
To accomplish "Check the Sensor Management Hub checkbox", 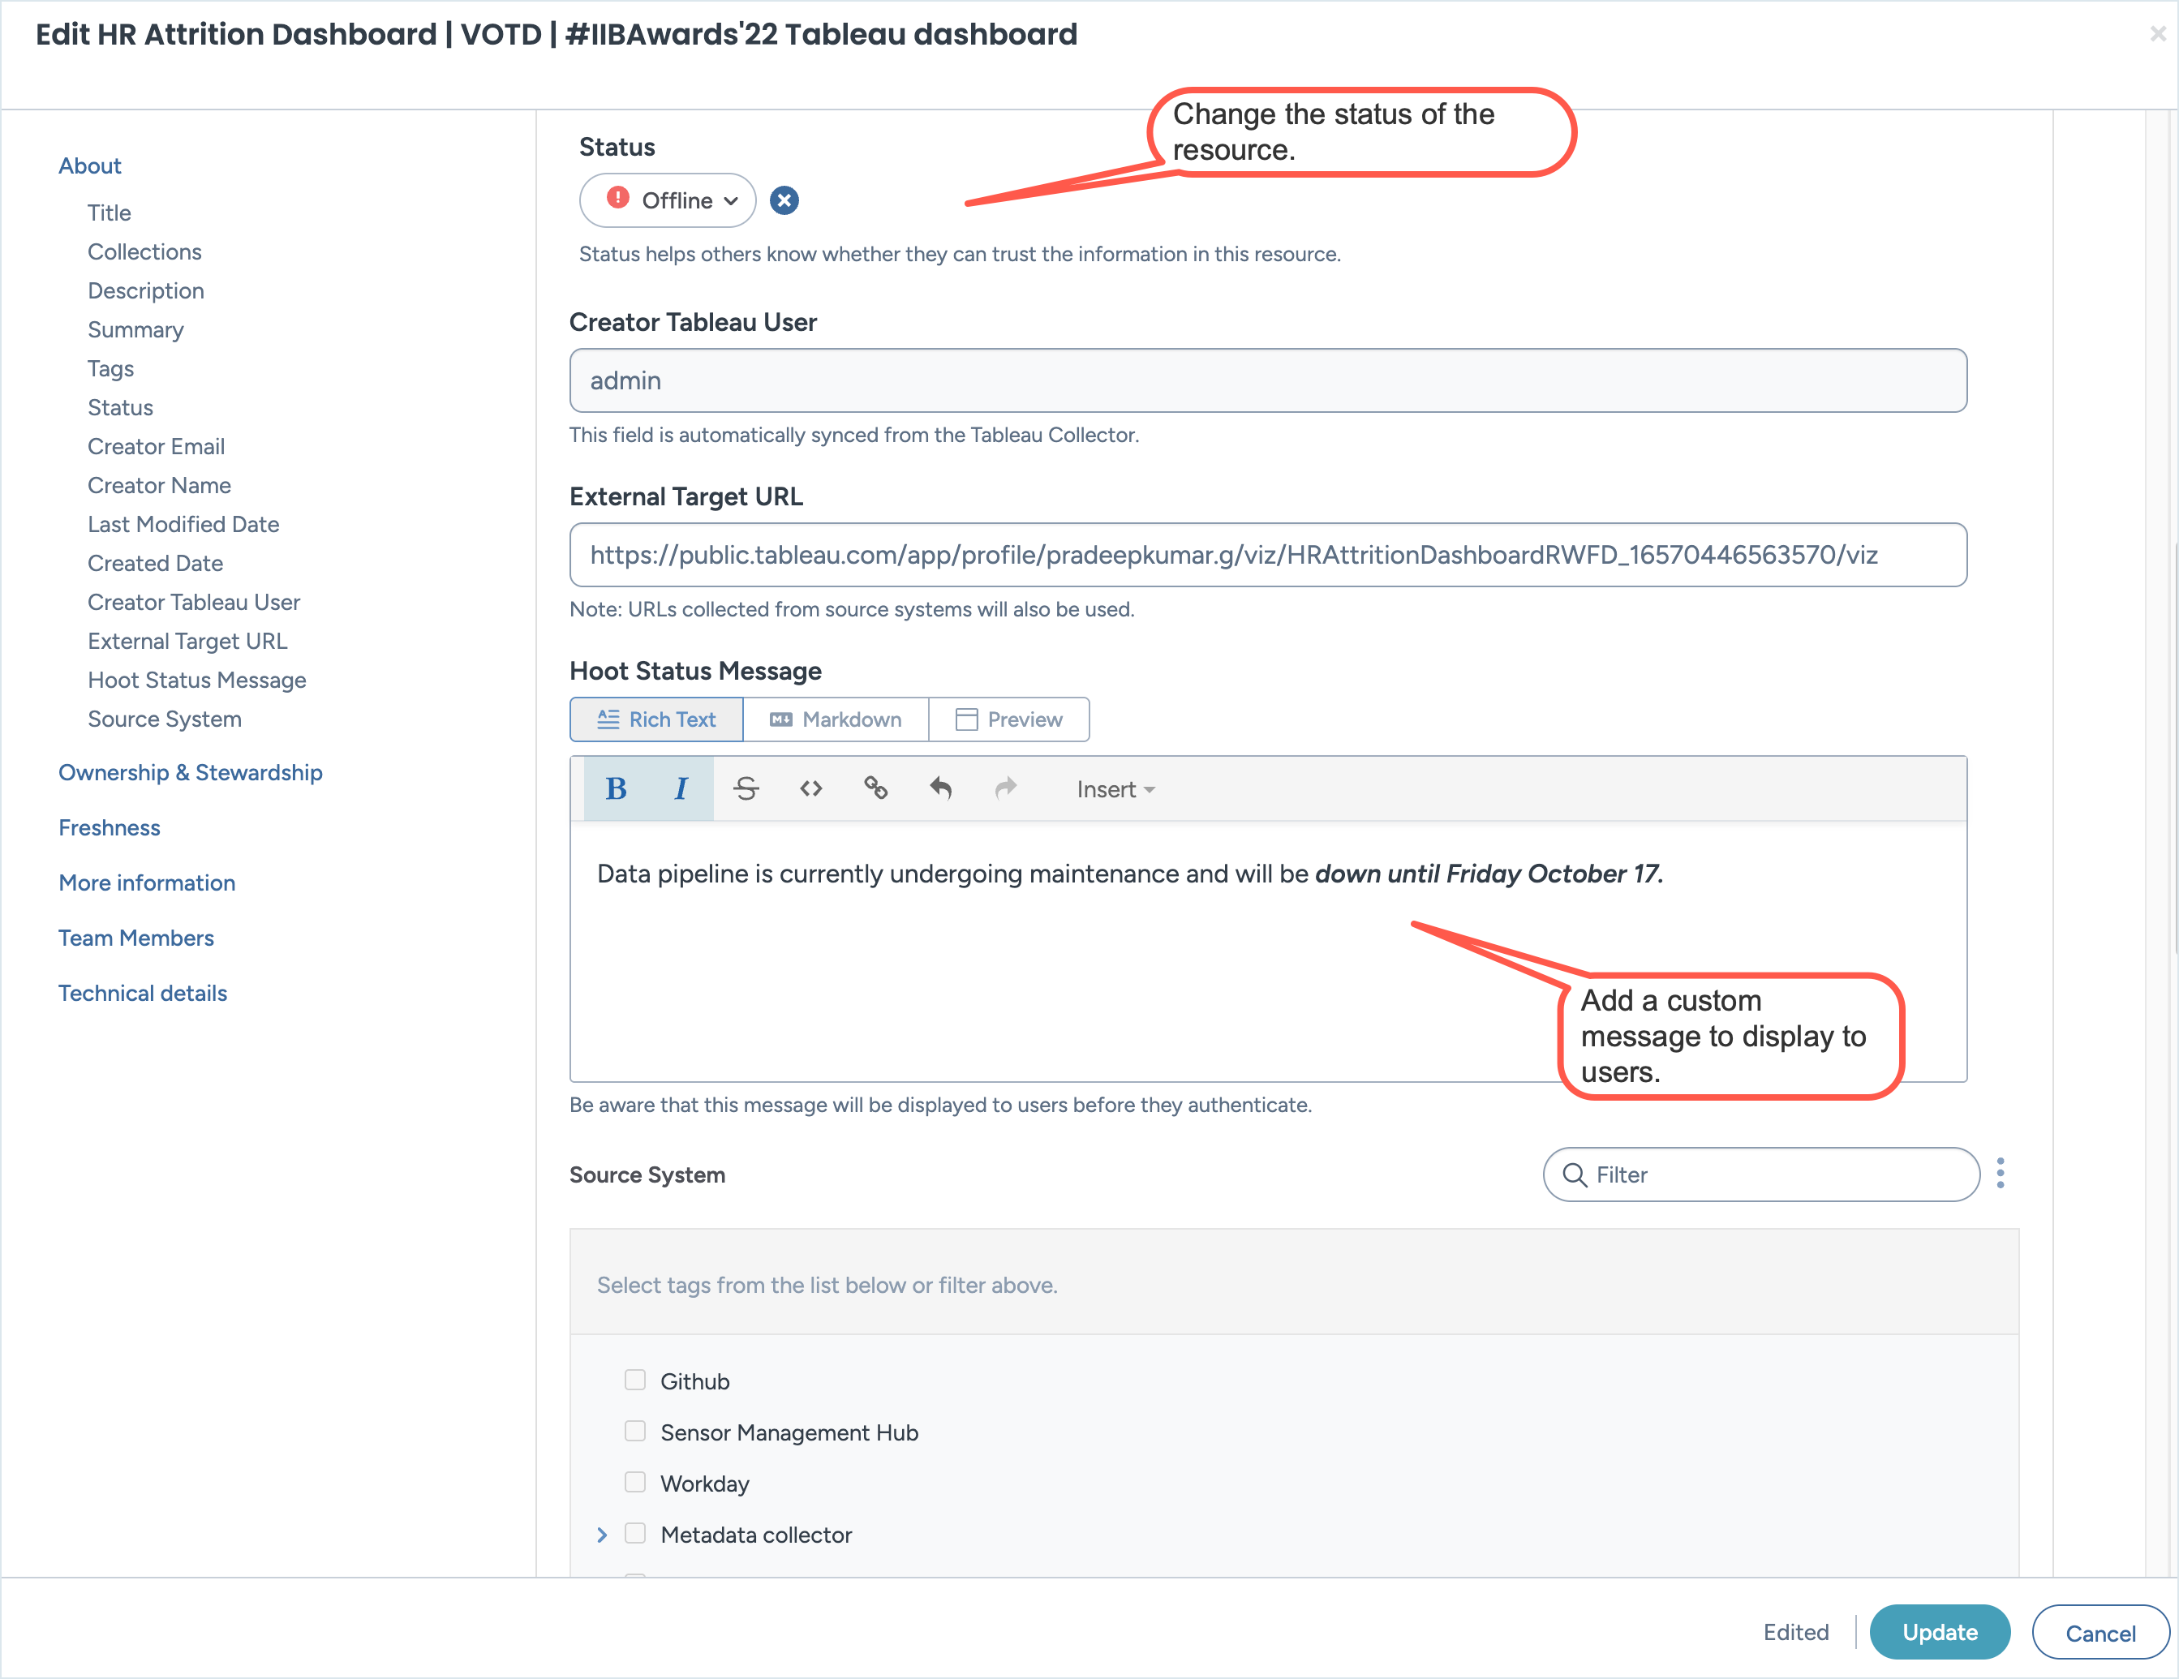I will pyautogui.click(x=634, y=1431).
